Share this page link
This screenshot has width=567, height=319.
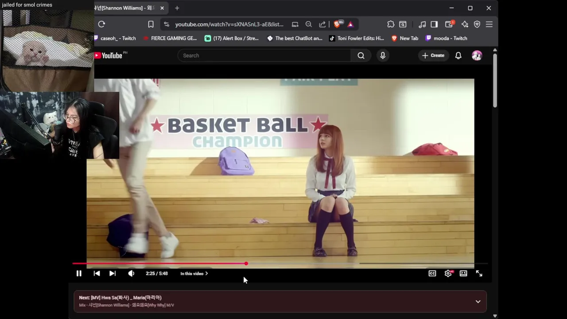(x=322, y=24)
